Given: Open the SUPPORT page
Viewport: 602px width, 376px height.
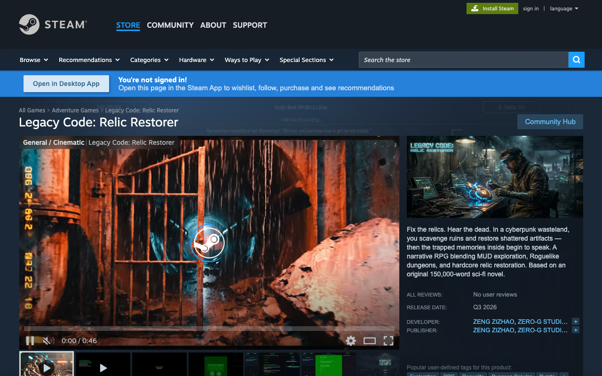Looking at the screenshot, I should click(250, 25).
